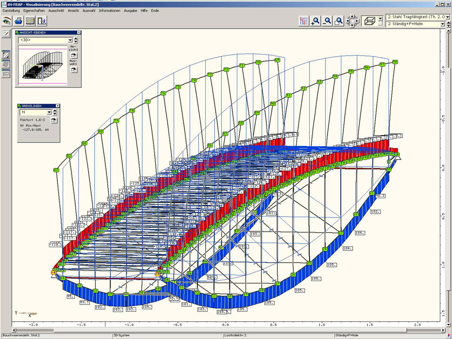Screen dimensions: 452x339
Task: Open the object tree list icon
Action: coord(304,21)
